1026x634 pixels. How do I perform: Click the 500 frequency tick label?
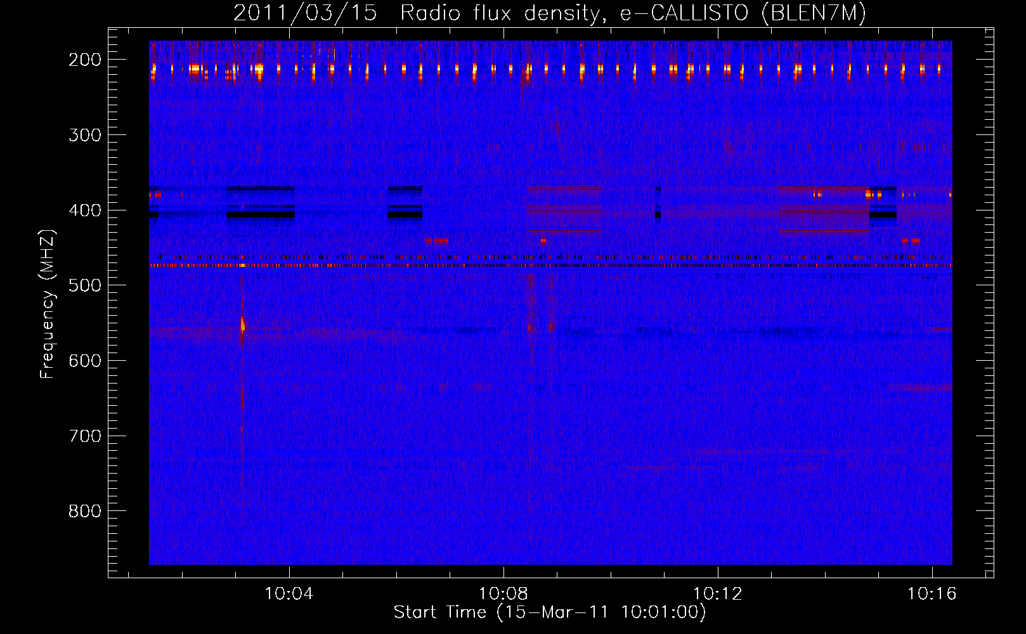(85, 285)
